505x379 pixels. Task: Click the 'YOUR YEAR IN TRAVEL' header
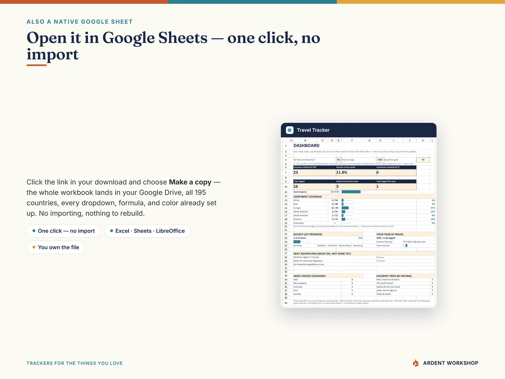(x=390, y=234)
